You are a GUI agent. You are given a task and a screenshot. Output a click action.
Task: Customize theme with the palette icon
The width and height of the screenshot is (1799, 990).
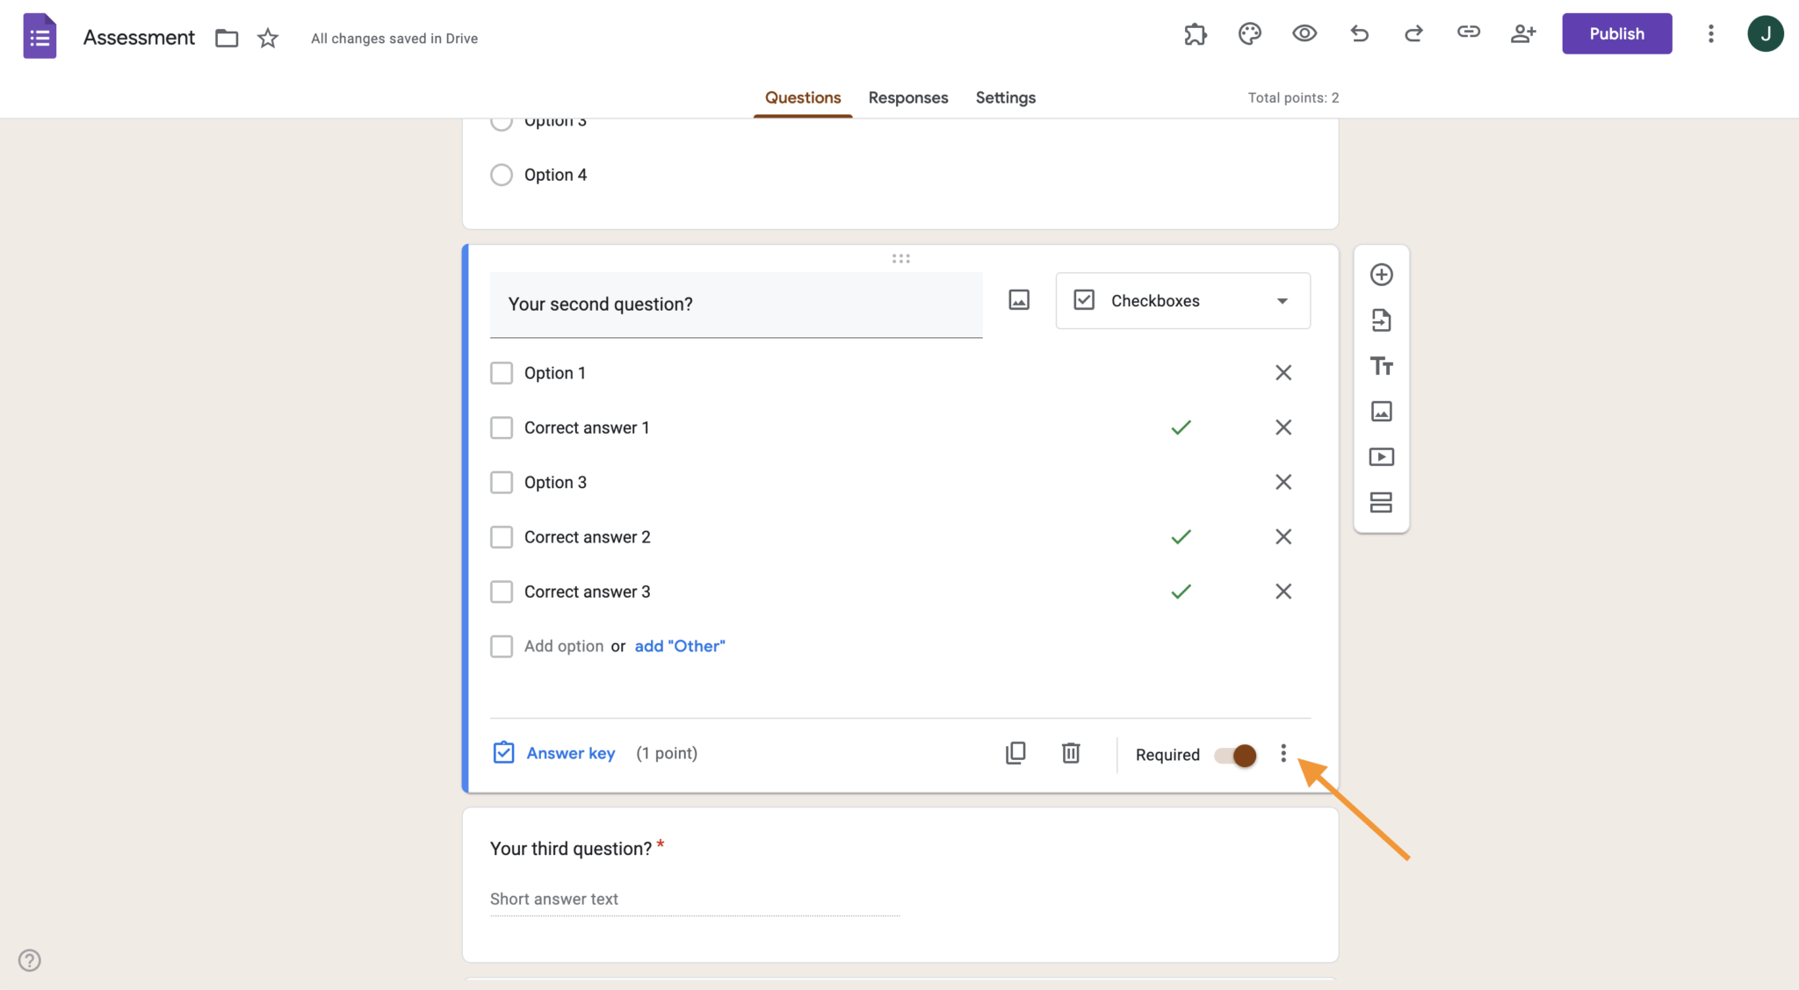coord(1248,33)
